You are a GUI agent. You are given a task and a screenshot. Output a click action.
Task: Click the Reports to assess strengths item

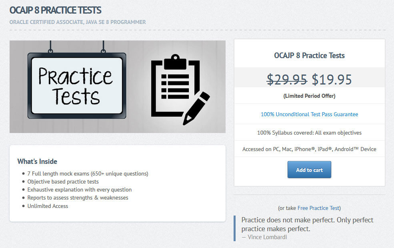tap(78, 198)
